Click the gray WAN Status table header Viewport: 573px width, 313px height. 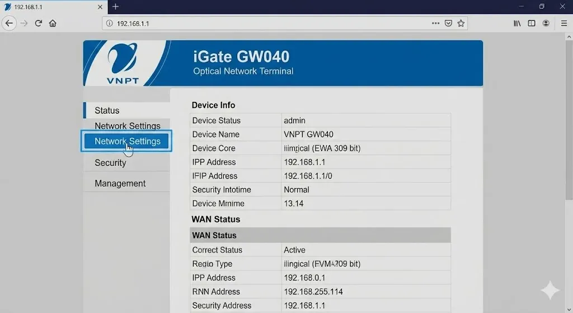pyautogui.click(x=320, y=235)
